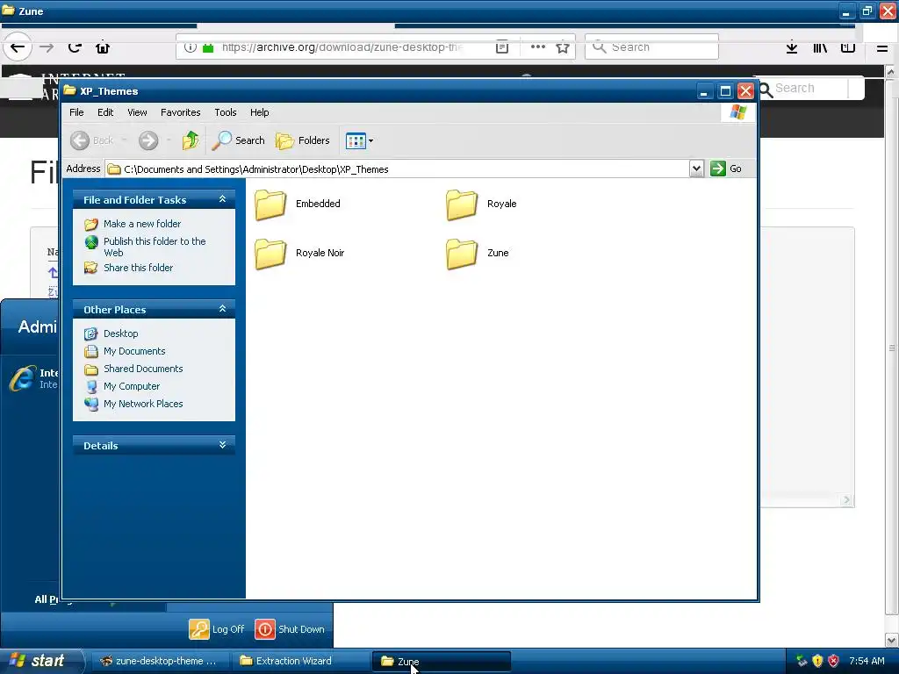Go to My Network Places
899x674 pixels.
[x=143, y=404]
